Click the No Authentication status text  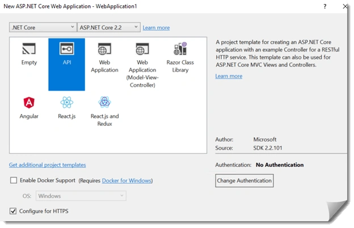(x=280, y=165)
